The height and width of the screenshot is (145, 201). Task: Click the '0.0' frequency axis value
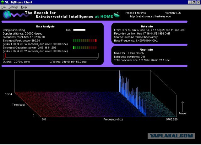click(x=44, y=120)
